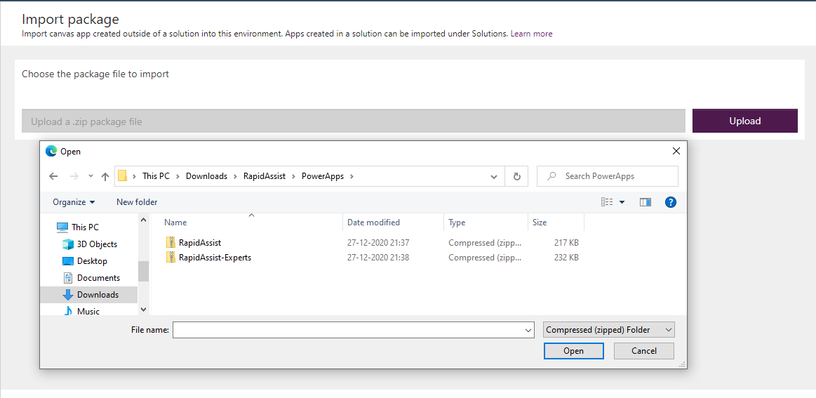Screen dimensions: 816x398
Task: Expand address bar previous locations dropdown
Action: (x=494, y=176)
